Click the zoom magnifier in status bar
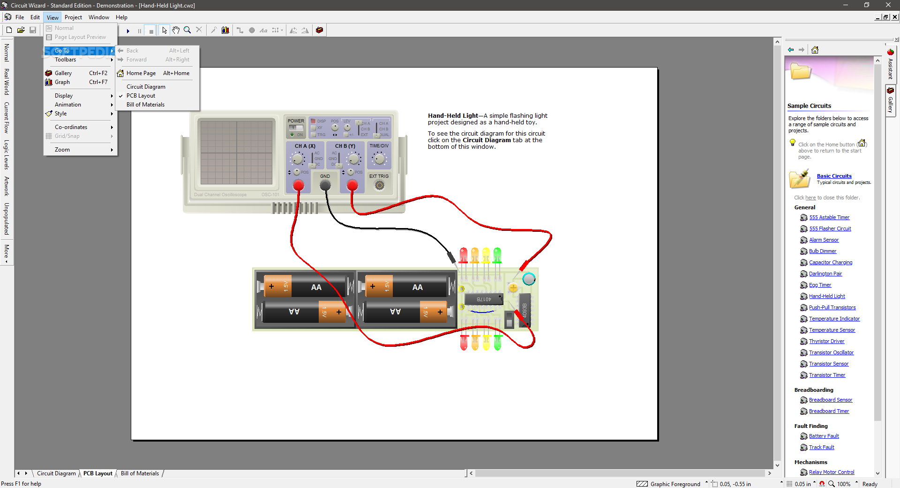 [832, 484]
